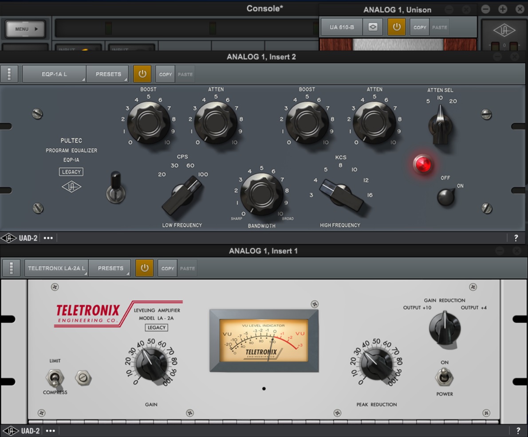Screen dimensions: 528x437
Task: Click the Unison view toggle icon beside UA 610-B
Action: coord(373,27)
